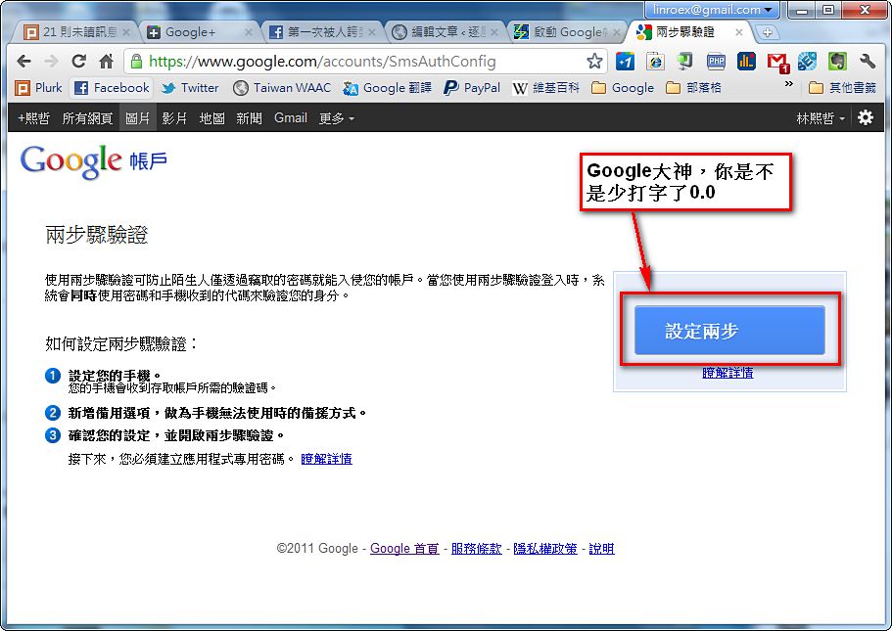892x631 pixels.
Task: Switch to the 第一次被人誇 Facebook tab
Action: [321, 32]
